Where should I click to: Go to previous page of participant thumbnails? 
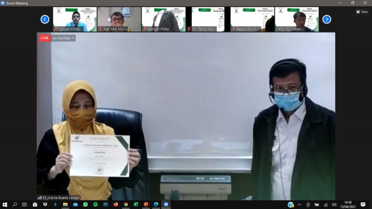coord(45,19)
